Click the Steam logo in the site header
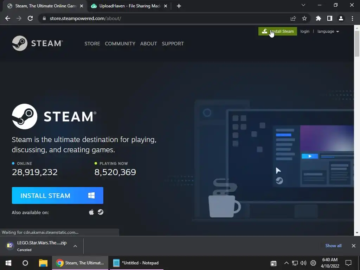 click(37, 43)
